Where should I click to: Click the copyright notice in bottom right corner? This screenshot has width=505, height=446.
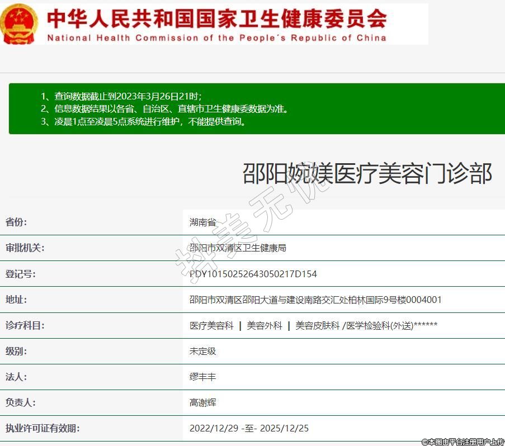pos(462,442)
